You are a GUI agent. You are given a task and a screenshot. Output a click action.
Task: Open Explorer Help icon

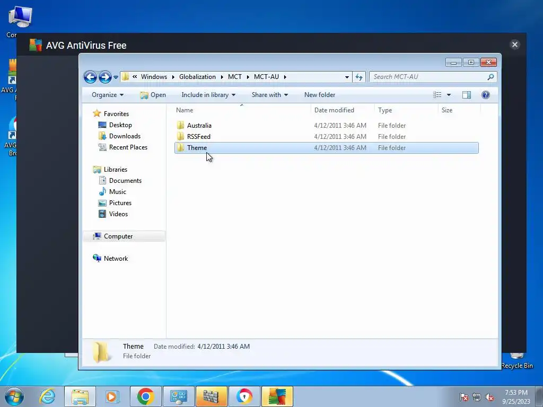(486, 95)
